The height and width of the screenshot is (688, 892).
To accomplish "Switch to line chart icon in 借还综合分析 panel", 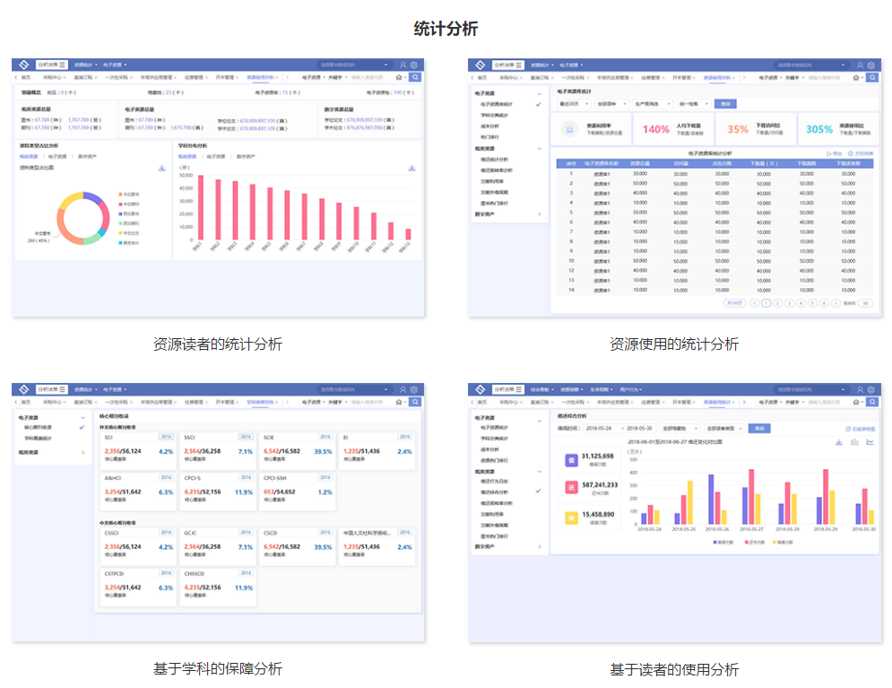I will click(x=870, y=442).
